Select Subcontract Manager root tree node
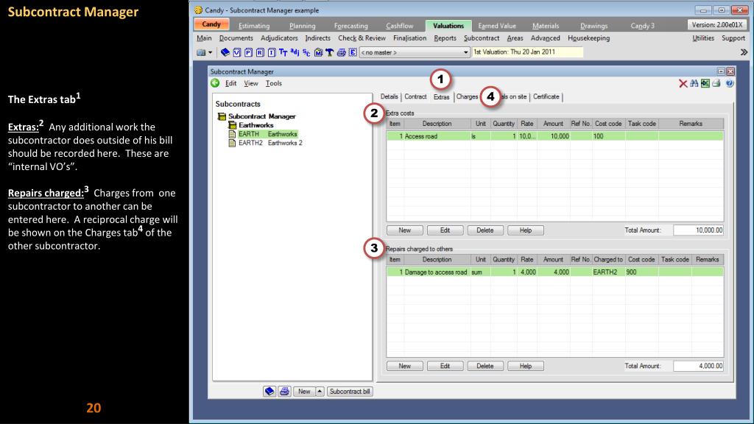Image resolution: width=754 pixels, height=424 pixels. coord(261,116)
